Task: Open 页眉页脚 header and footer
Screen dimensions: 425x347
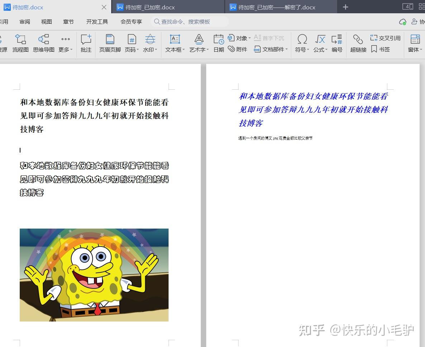Action: 110,43
